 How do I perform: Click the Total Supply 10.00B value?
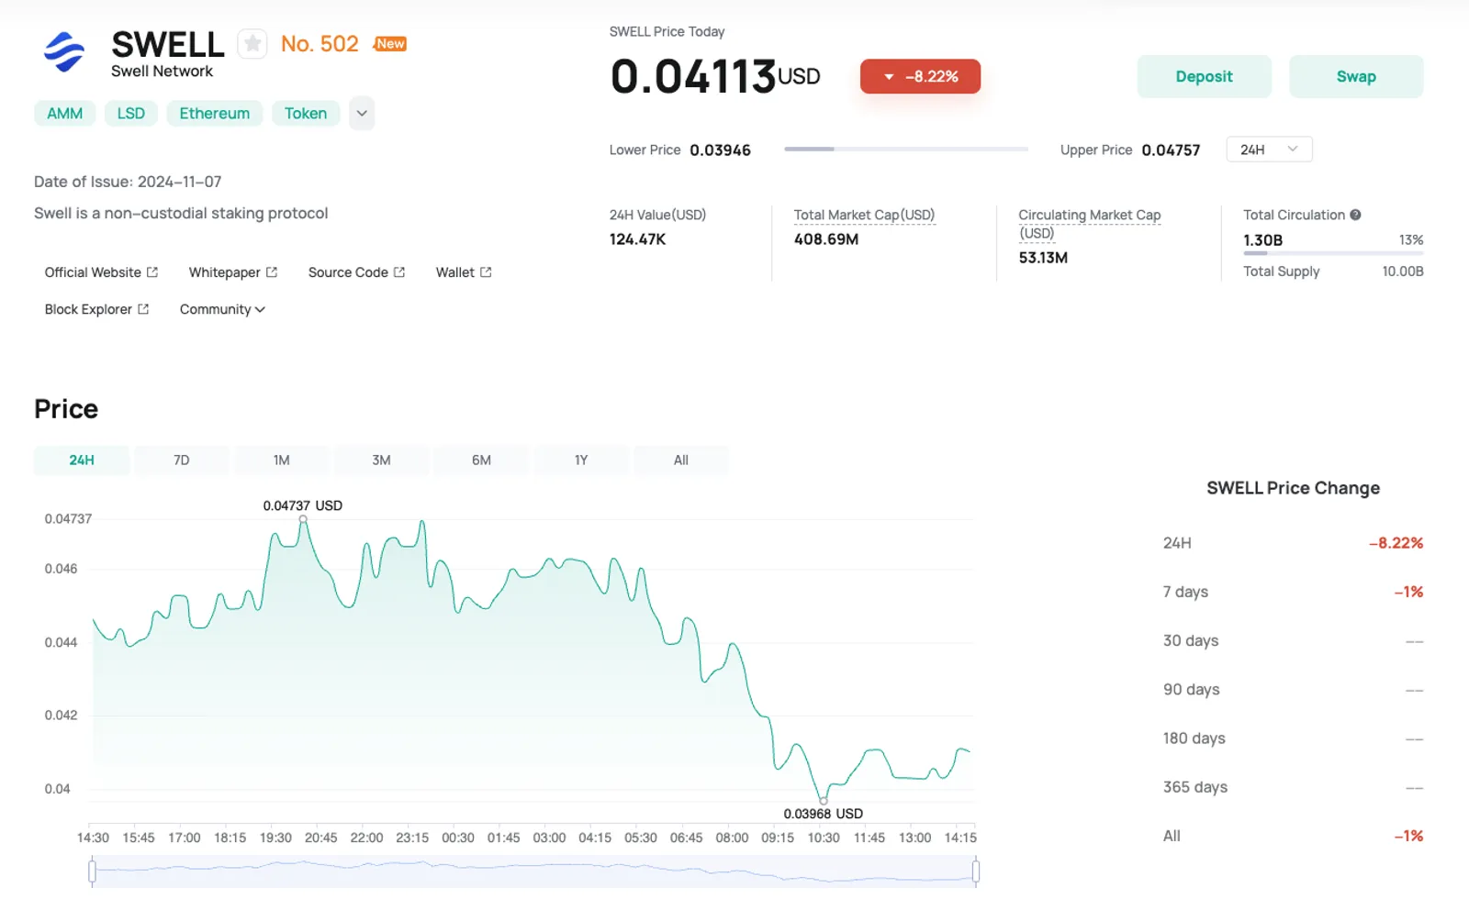1403,272
